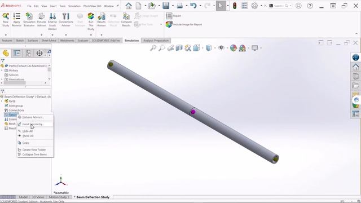361x203 pixels.
Task: Run This Study
Action: pos(91,21)
